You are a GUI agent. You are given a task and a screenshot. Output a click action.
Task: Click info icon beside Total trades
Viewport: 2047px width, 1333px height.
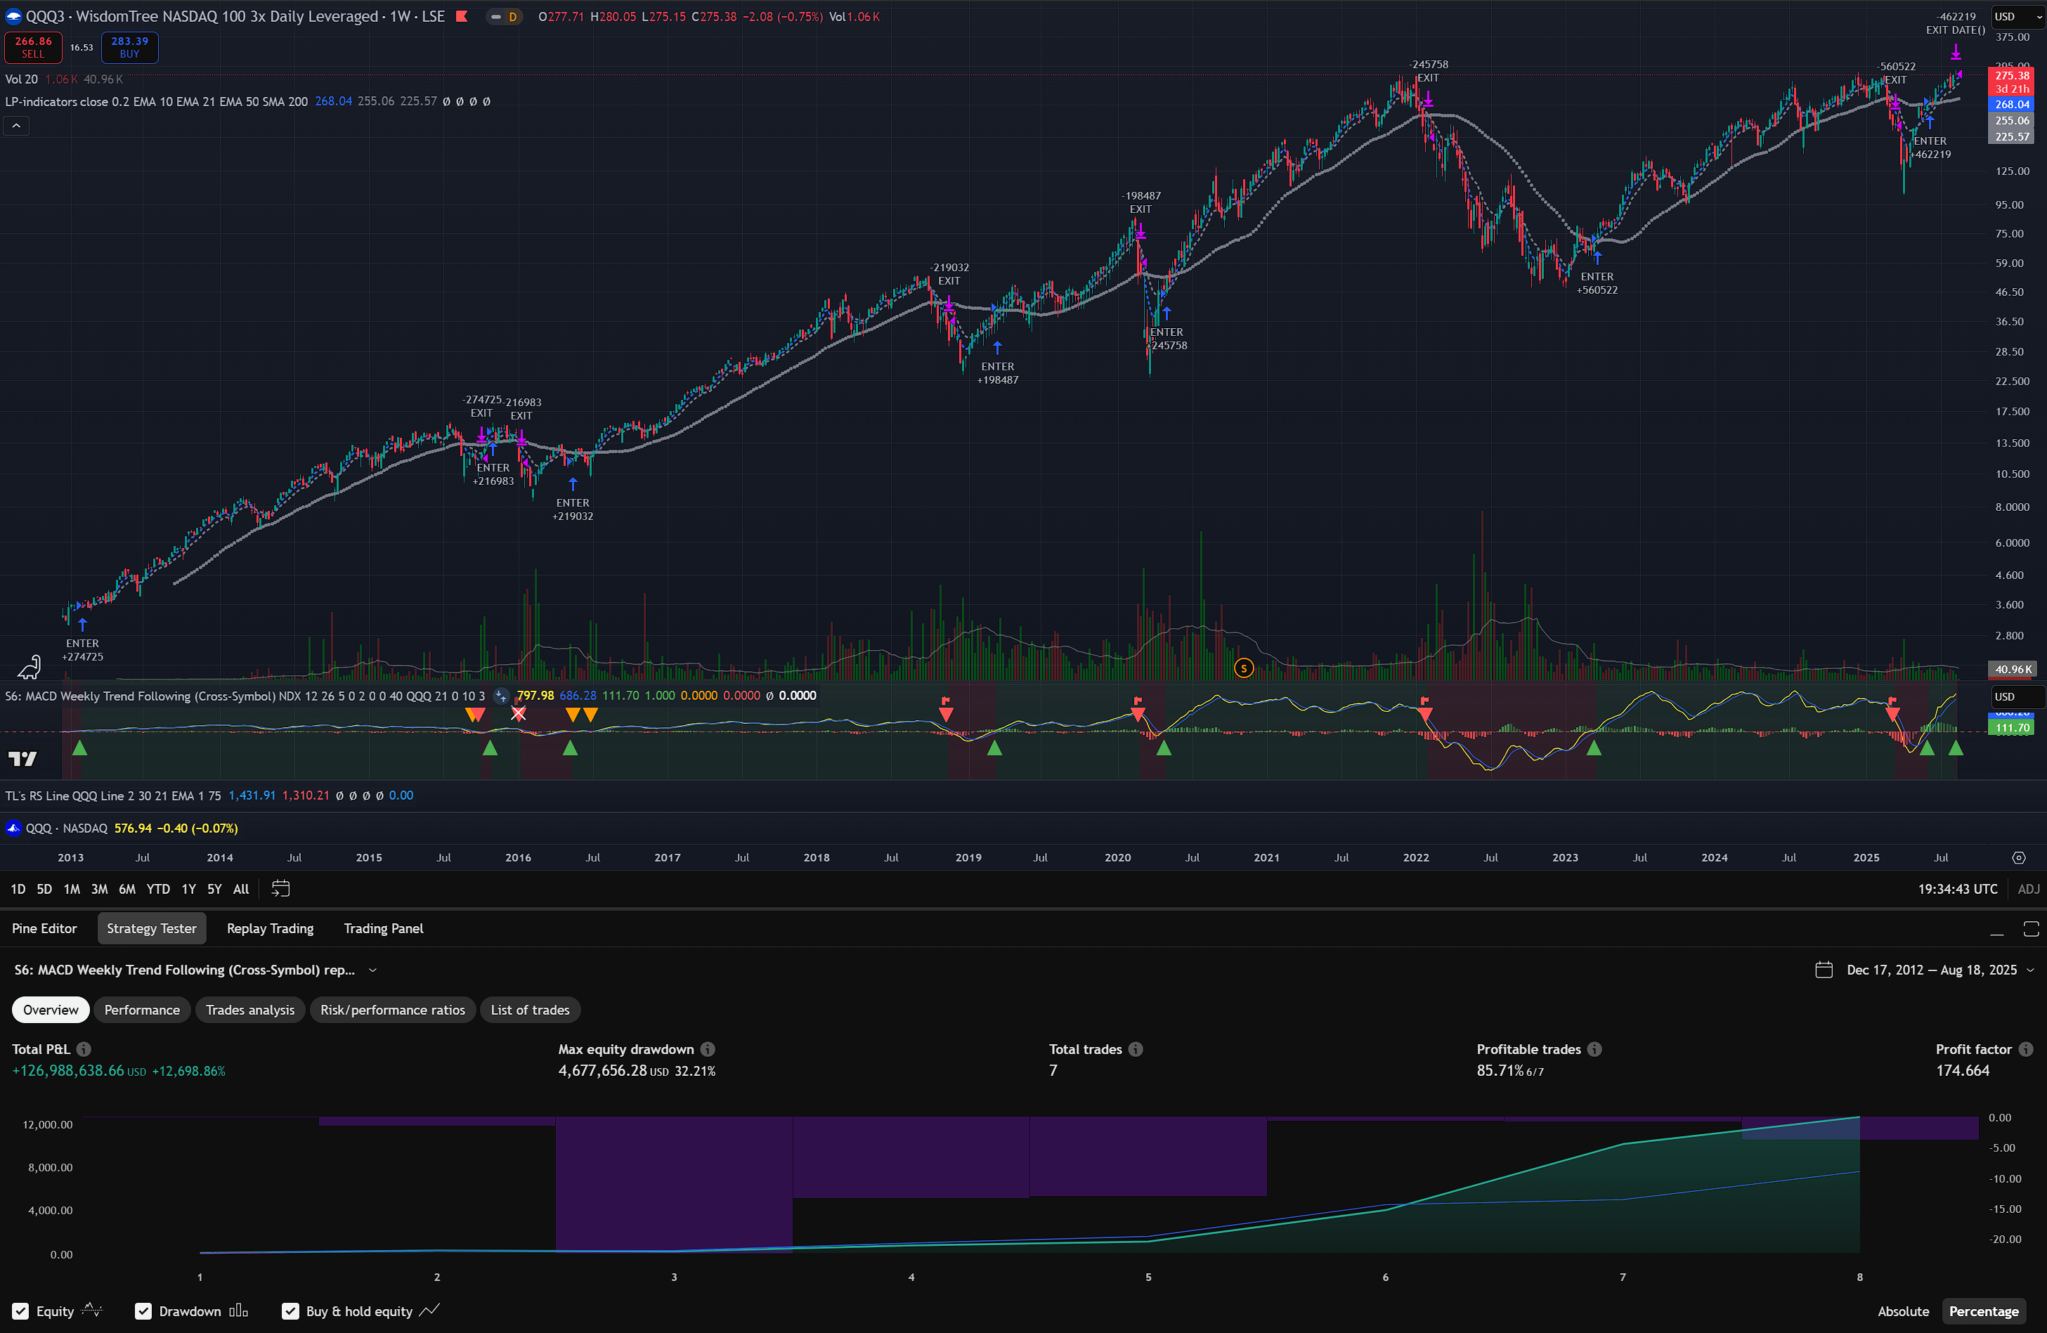[1136, 1048]
